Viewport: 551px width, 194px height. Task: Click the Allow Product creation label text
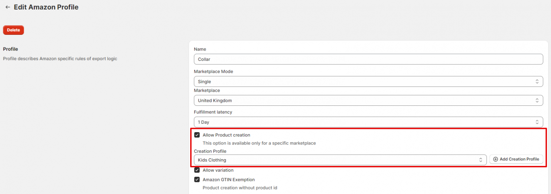click(x=226, y=135)
